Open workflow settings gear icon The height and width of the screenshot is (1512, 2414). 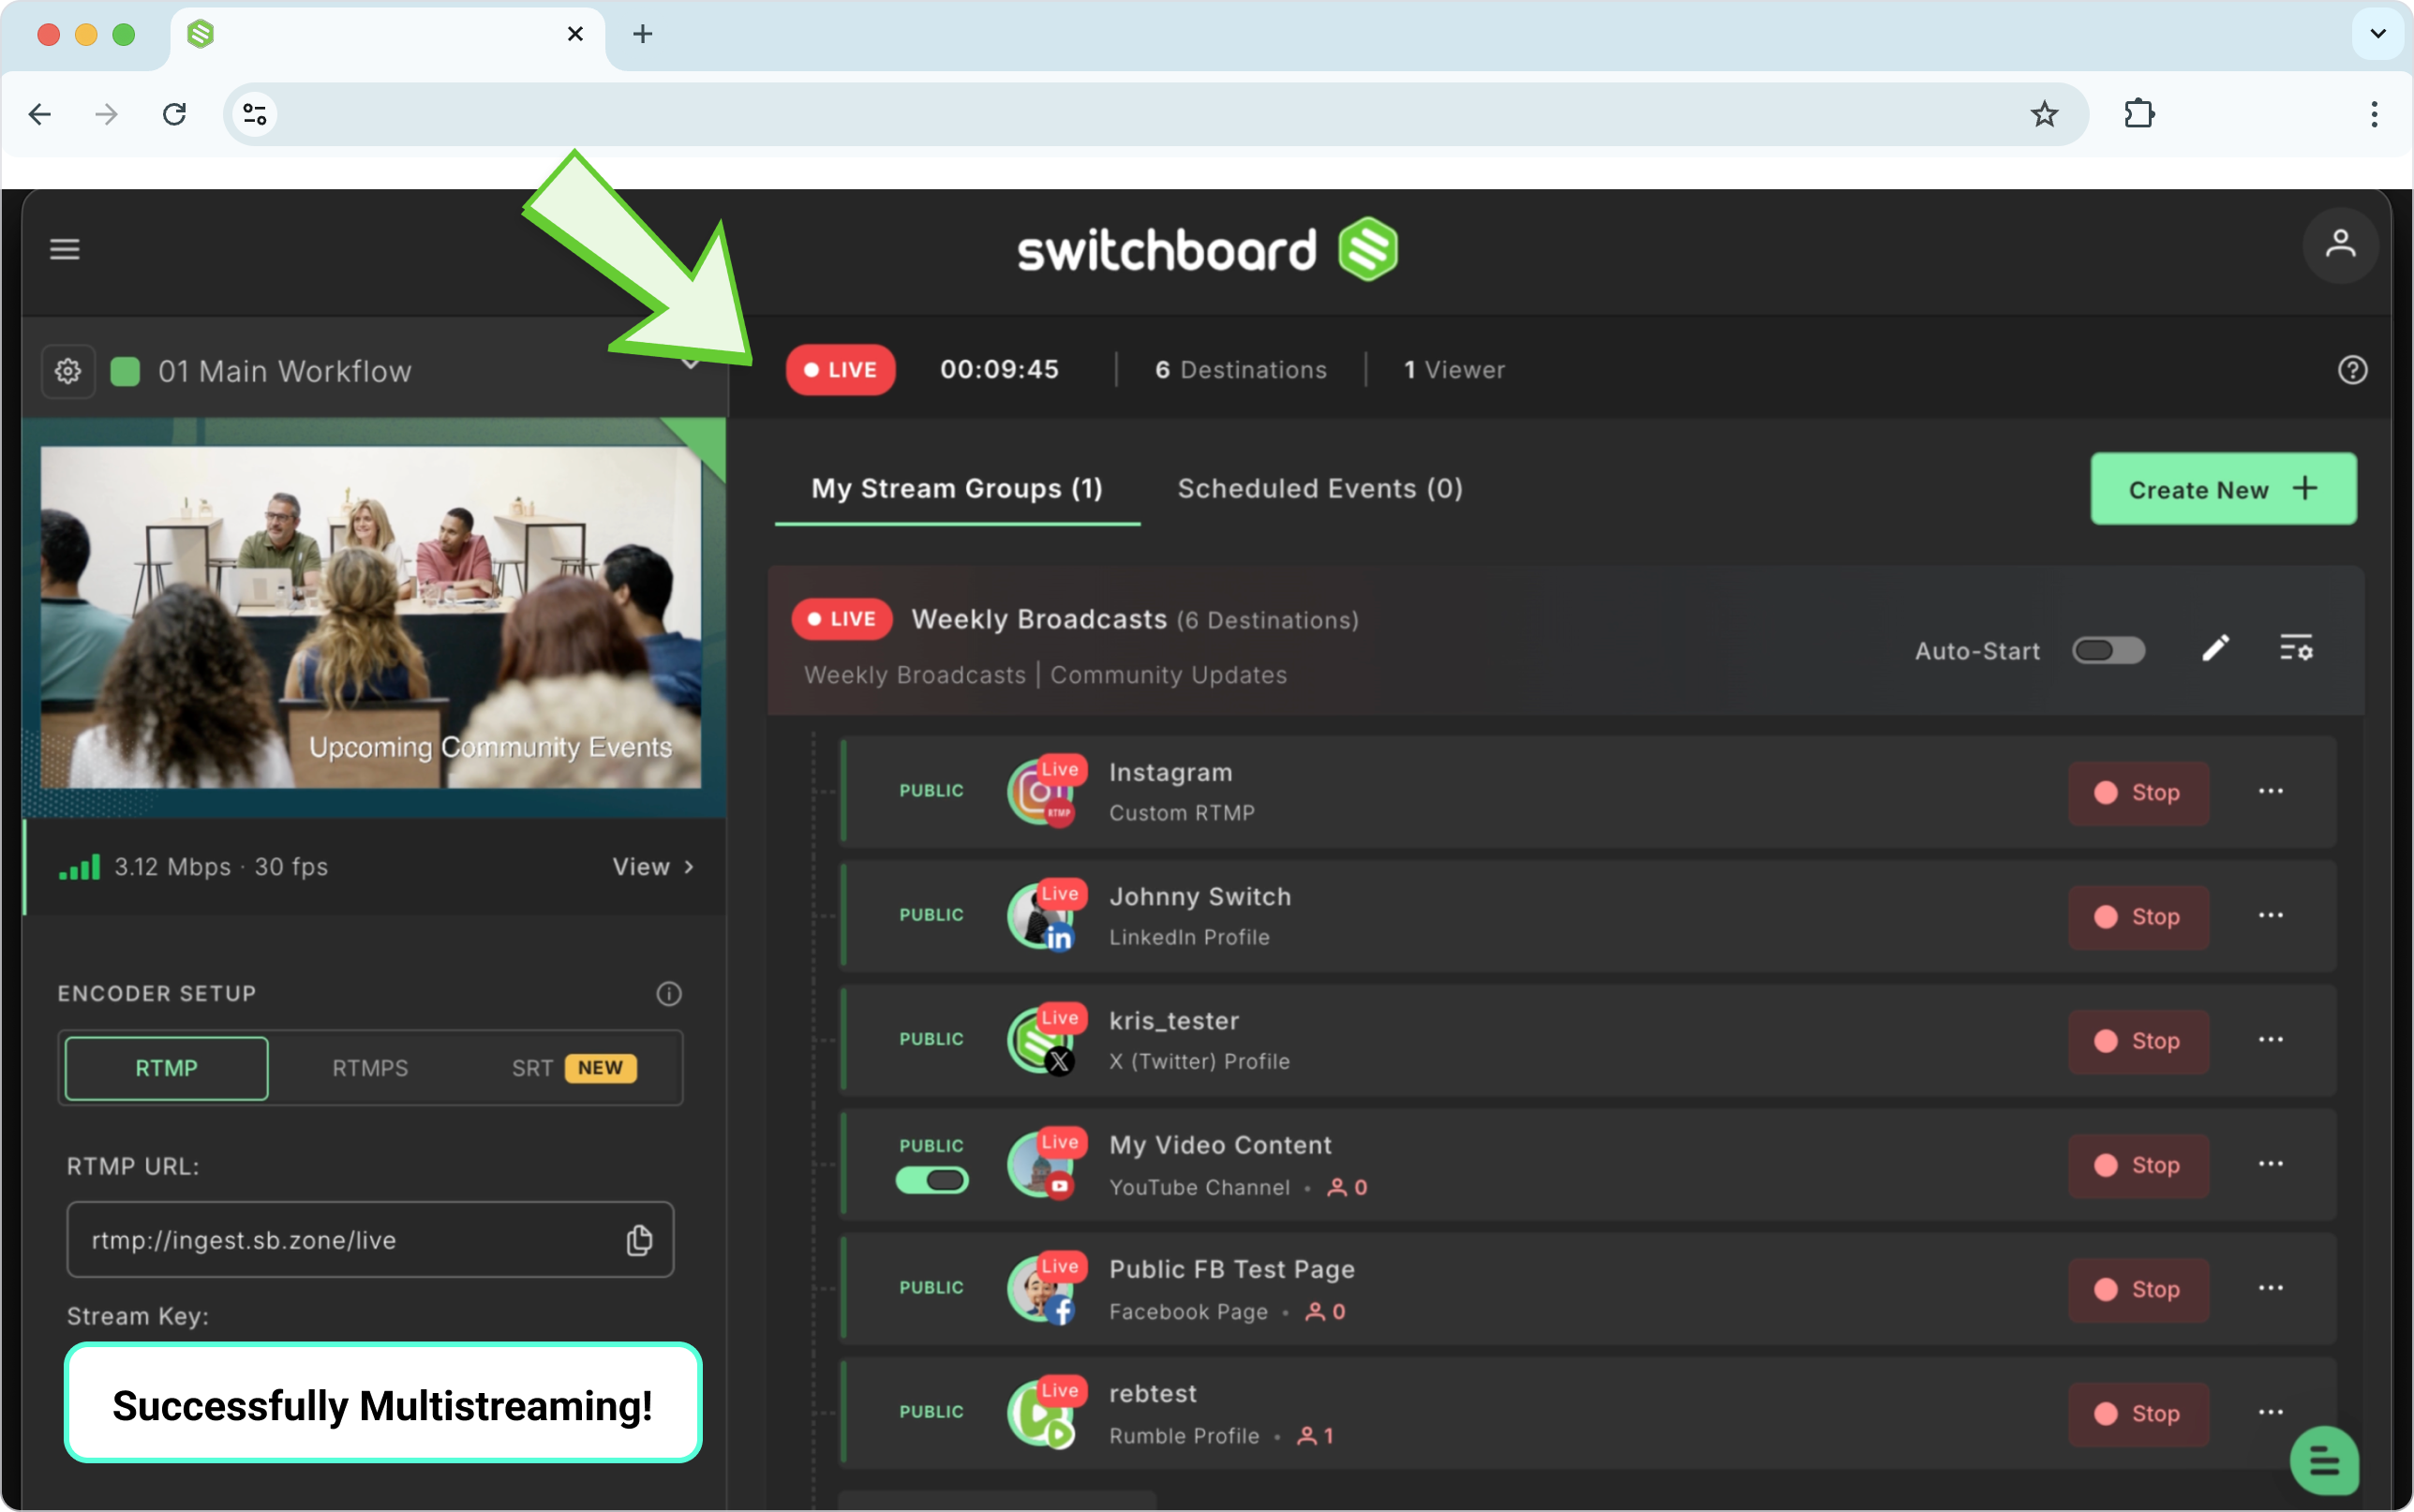point(68,371)
